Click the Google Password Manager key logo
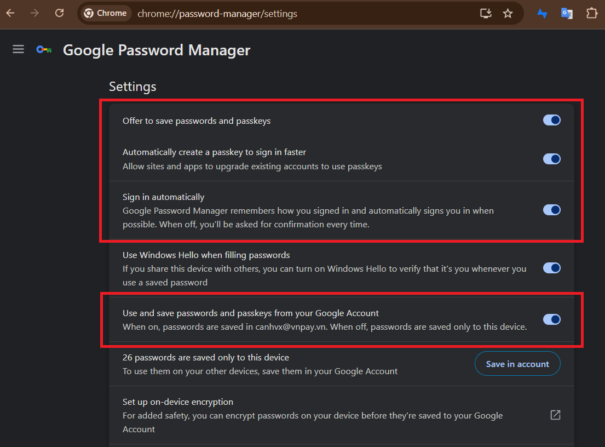 pyautogui.click(x=44, y=50)
